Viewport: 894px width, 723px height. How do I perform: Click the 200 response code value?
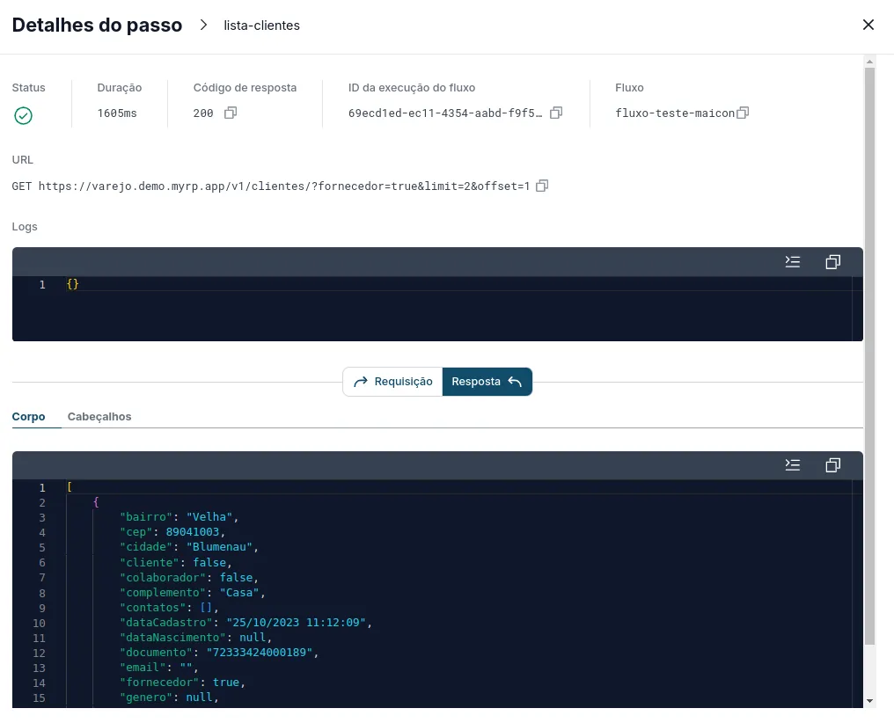[x=203, y=113]
